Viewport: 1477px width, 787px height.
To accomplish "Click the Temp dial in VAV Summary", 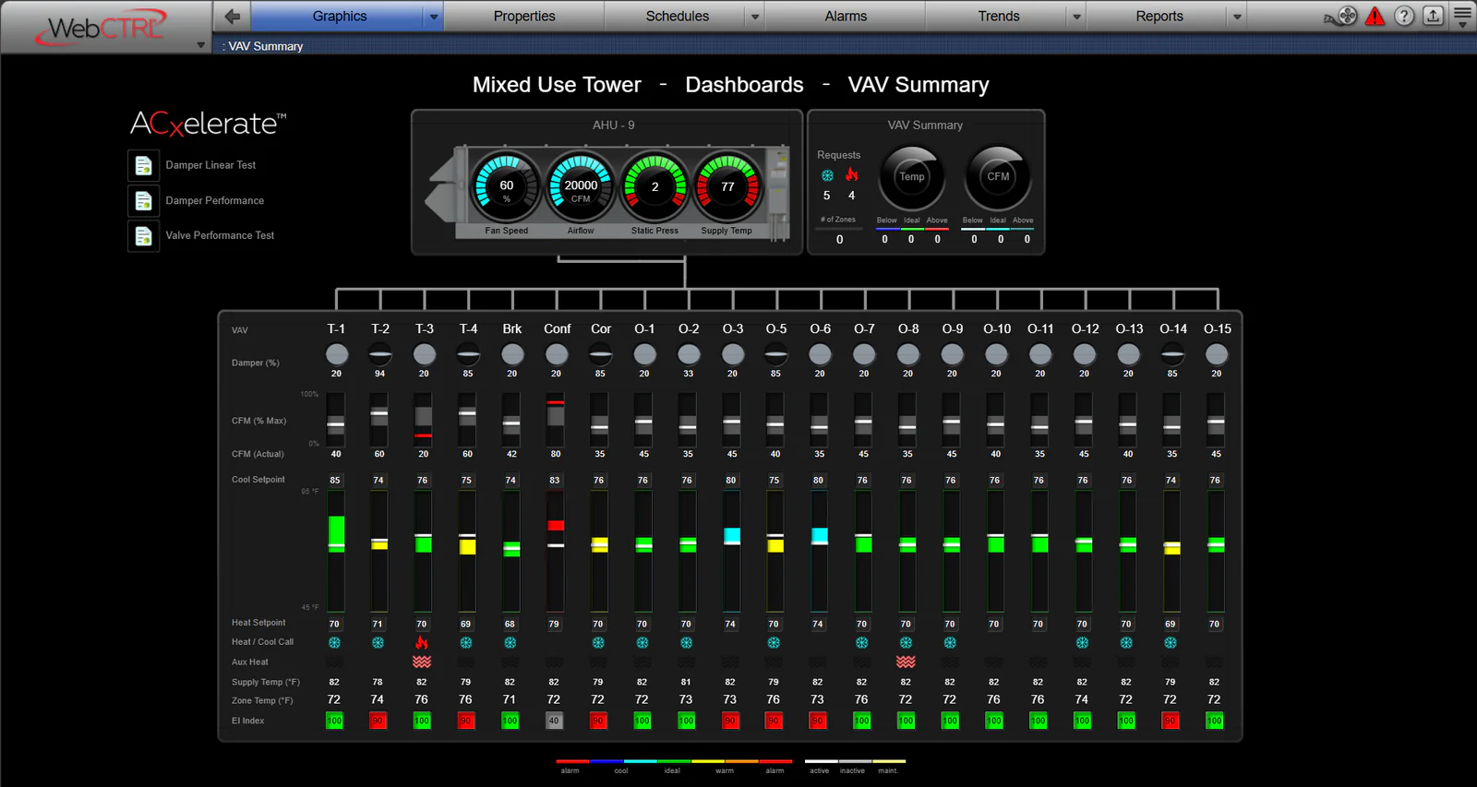I will point(912,177).
